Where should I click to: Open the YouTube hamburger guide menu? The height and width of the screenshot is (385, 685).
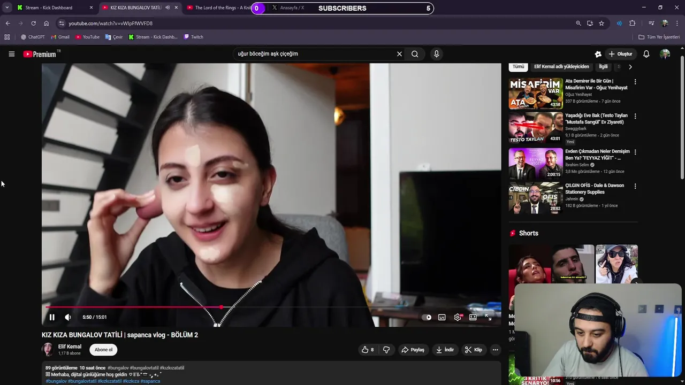point(11,54)
